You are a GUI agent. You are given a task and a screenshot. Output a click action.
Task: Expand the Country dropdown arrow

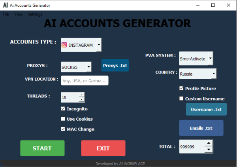click(x=214, y=74)
